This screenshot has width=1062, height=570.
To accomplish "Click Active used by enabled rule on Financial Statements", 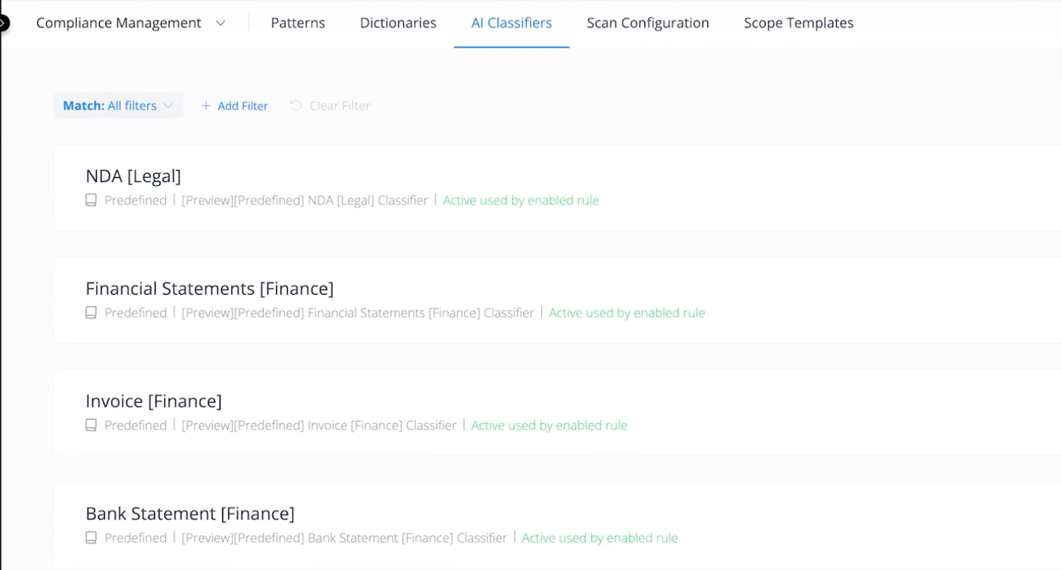I will 626,313.
